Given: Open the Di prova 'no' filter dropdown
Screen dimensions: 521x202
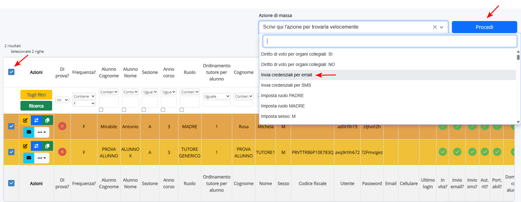Looking at the screenshot, I should pos(62,100).
